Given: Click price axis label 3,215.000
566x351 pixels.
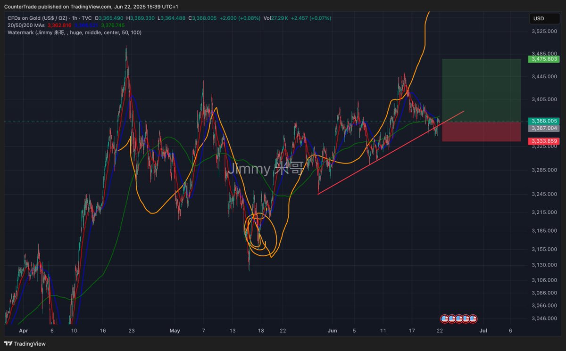Looking at the screenshot, I should tap(545, 212).
